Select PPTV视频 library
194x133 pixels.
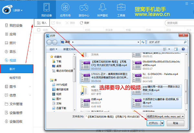[x=60, y=85]
